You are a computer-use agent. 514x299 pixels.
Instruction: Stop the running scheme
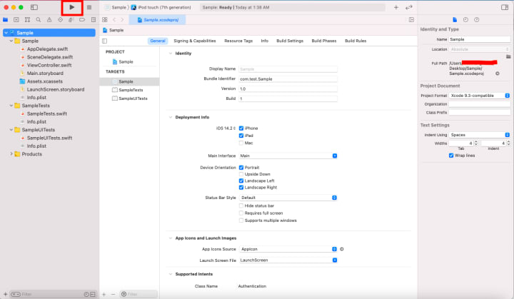point(89,7)
